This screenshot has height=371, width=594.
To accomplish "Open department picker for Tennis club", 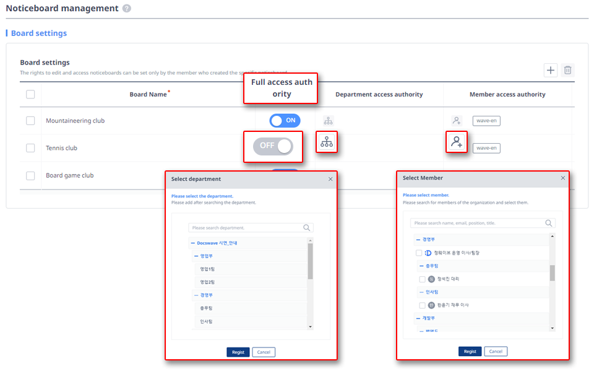I will point(327,142).
